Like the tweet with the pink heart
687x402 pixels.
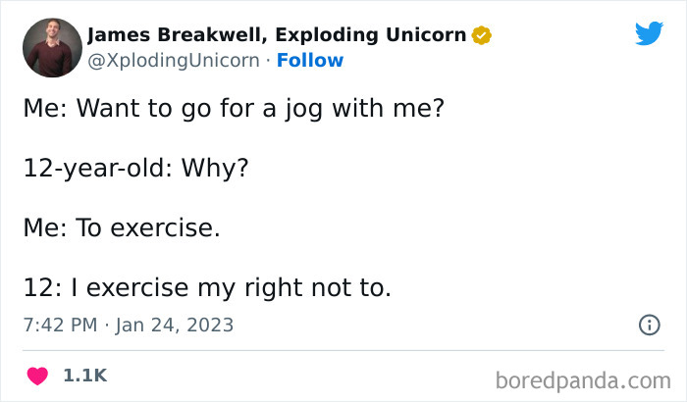(x=37, y=376)
